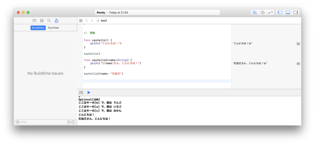
Task: Click the highlighted empty editor line
Action: point(157,81)
